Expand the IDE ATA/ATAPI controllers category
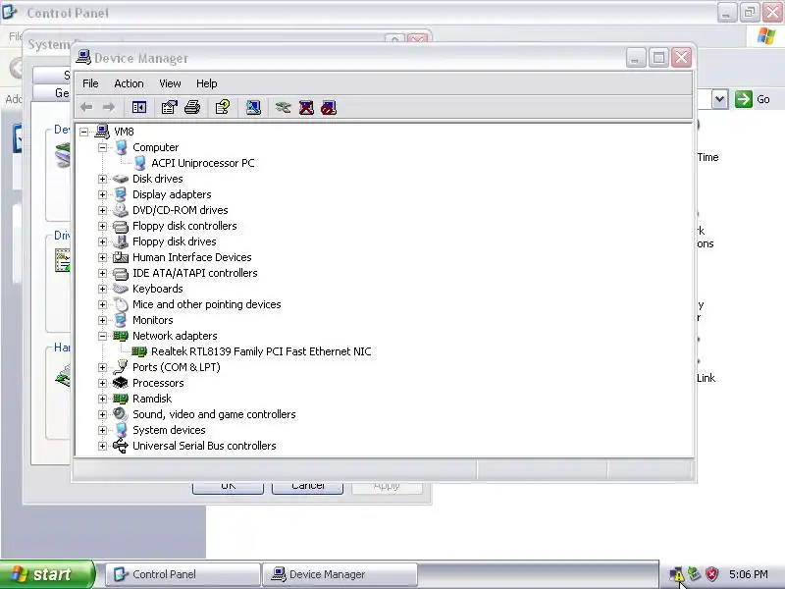 click(103, 273)
